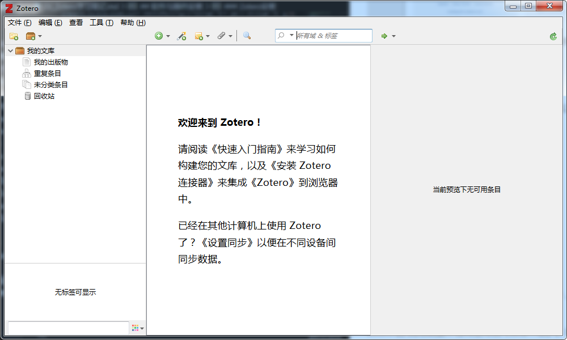
Task: Click the New Library box icon
Action: pos(31,36)
